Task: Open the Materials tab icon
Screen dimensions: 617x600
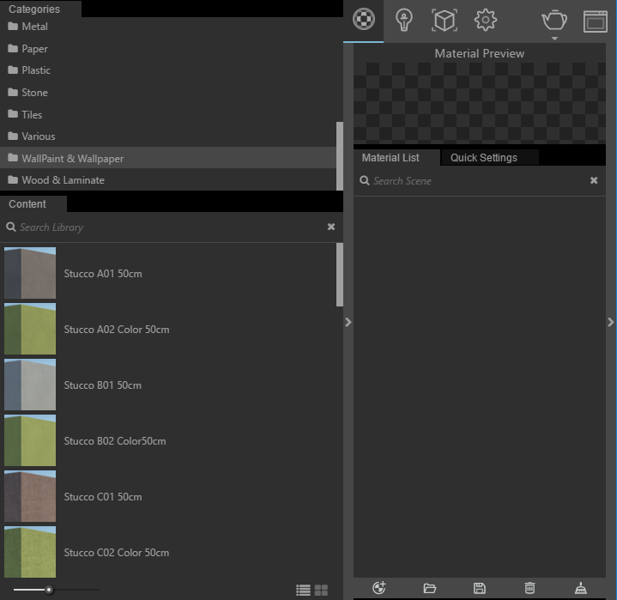Action: tap(365, 20)
